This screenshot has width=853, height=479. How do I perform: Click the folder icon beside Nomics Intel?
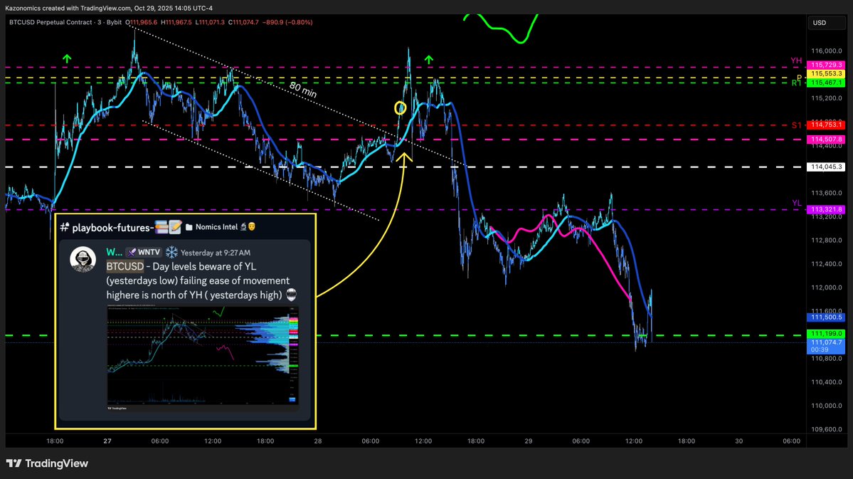pyautogui.click(x=190, y=228)
